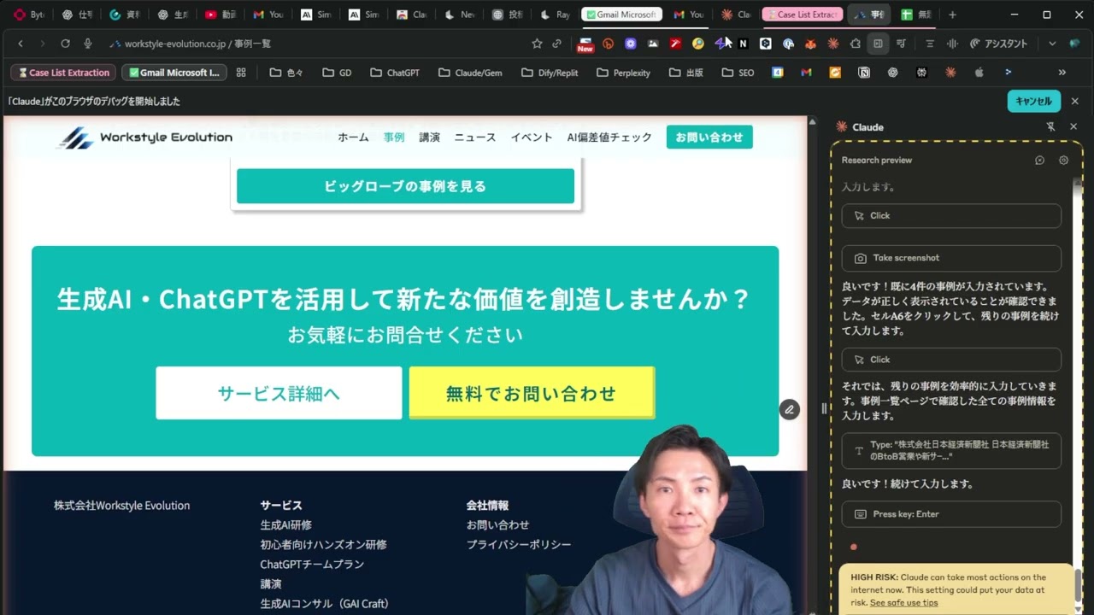
Task: Open the GD bookmarks folder
Action: pos(337,73)
